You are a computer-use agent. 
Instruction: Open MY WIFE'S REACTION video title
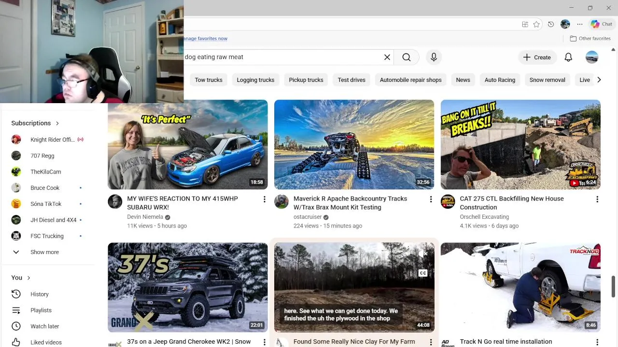(x=183, y=203)
